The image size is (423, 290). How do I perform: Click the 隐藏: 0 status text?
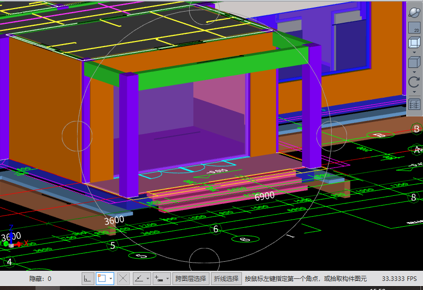click(40, 279)
